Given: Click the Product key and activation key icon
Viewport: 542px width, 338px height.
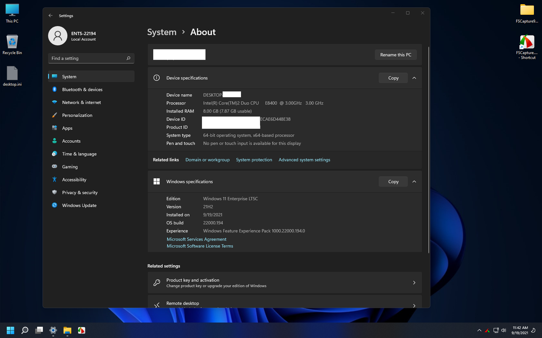Looking at the screenshot, I should tap(157, 283).
